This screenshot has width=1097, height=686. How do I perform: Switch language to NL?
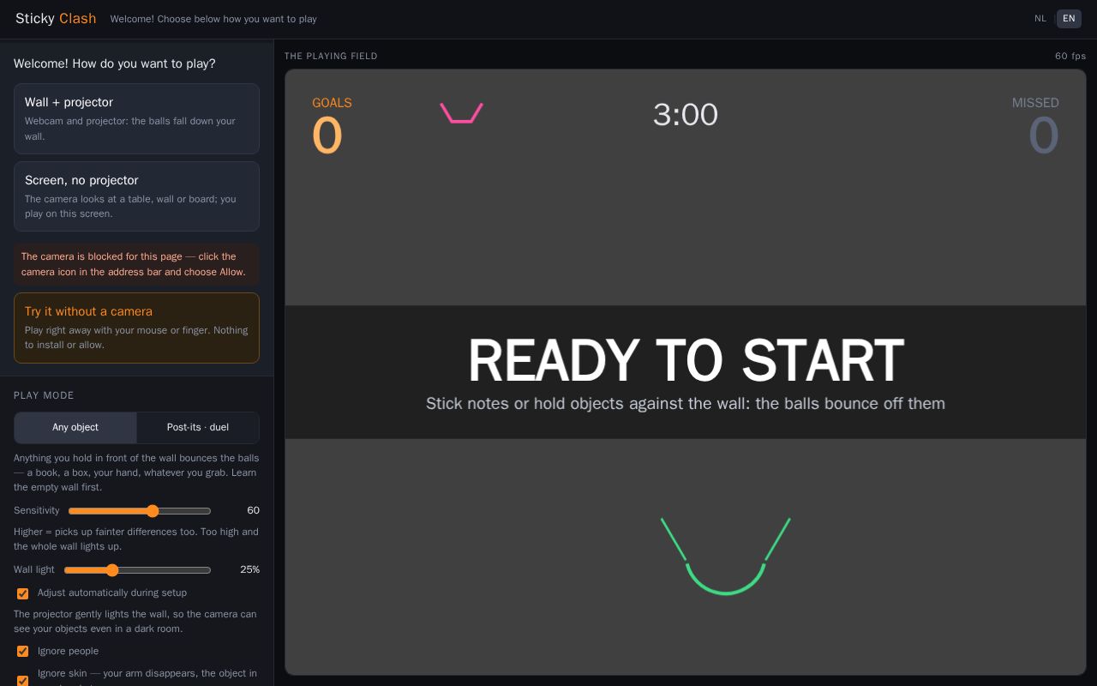1040,18
